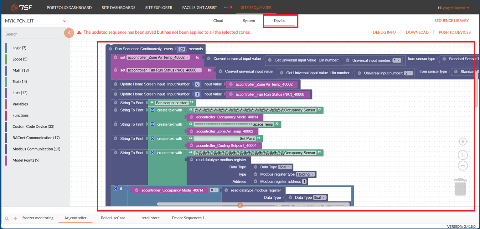The height and width of the screenshot is (229, 480).
Task: Open the freezer monitoring sequence tab
Action: tap(38, 218)
